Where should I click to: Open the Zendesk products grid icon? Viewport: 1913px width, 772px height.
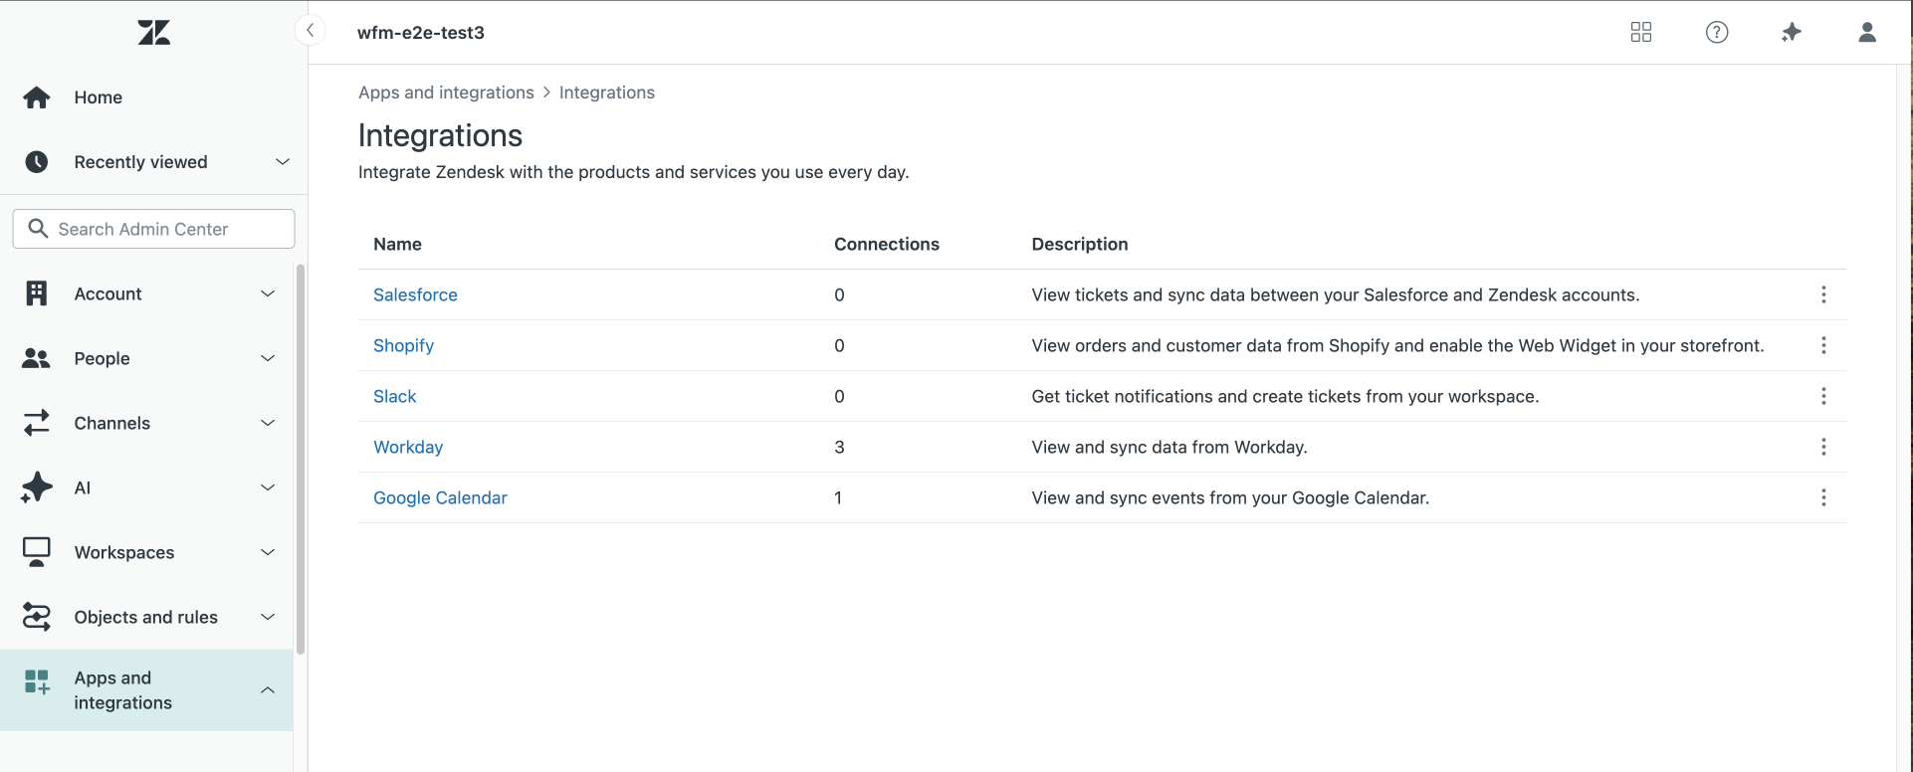1641,33
